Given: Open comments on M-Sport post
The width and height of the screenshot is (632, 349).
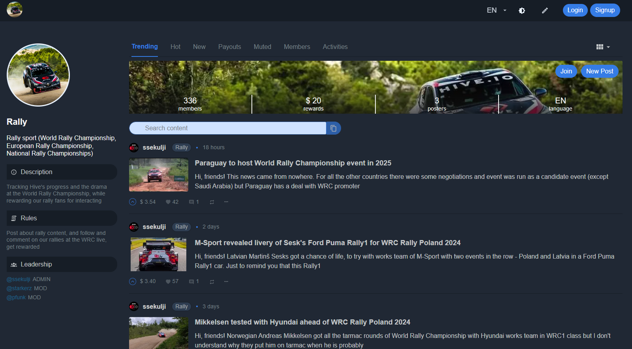Looking at the screenshot, I should click(194, 281).
